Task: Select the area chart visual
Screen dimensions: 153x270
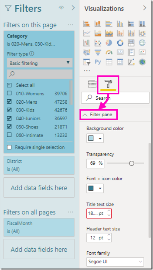Action: click(x=97, y=33)
